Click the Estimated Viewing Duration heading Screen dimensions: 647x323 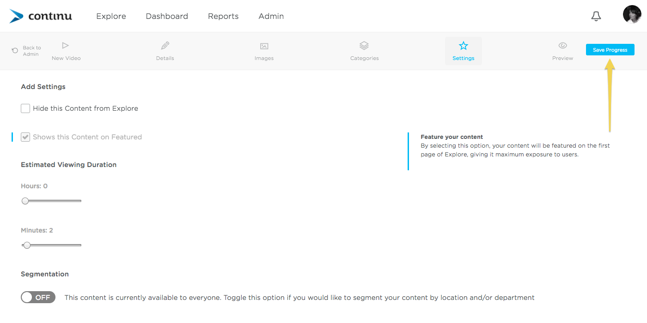click(x=68, y=165)
